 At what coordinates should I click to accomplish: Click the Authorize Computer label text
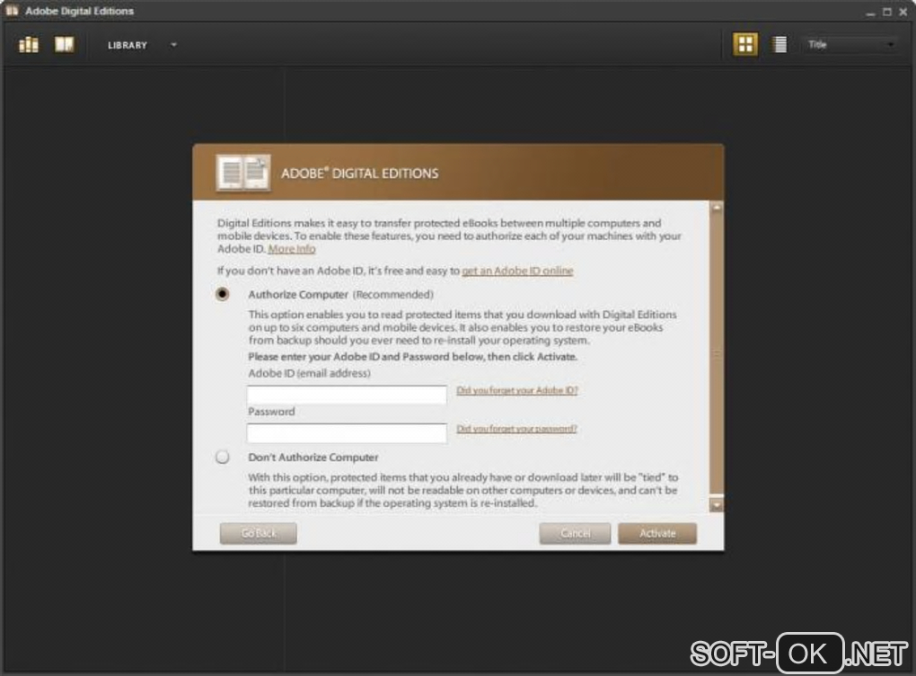(298, 295)
